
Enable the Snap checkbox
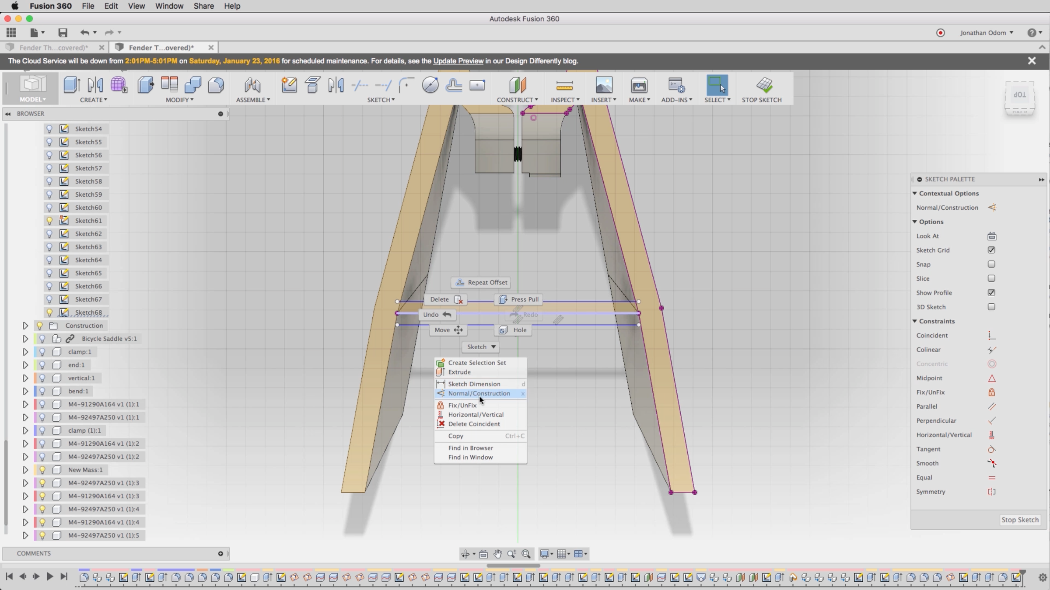coord(991,264)
